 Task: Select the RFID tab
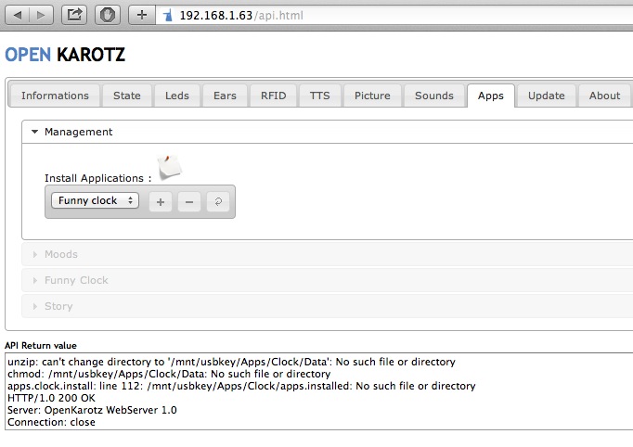pos(273,96)
